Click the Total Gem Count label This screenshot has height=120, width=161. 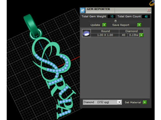(x=129, y=16)
